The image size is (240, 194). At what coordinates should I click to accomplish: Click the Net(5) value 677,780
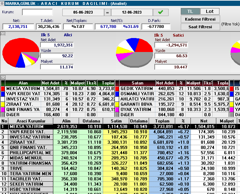108,27
